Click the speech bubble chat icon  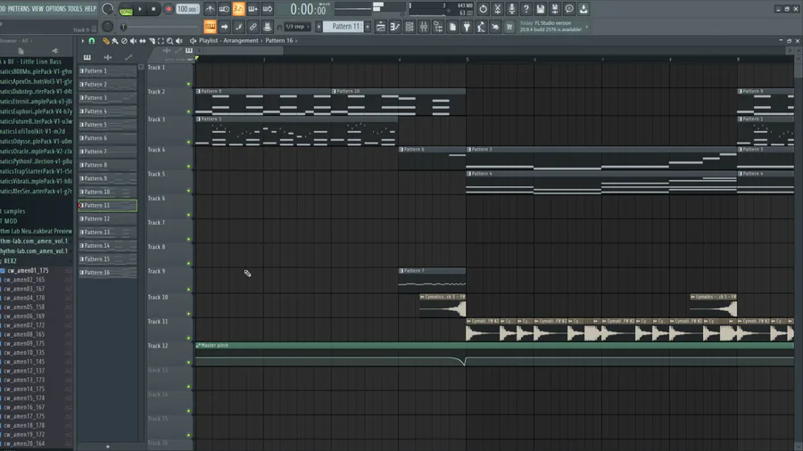pyautogui.click(x=569, y=9)
